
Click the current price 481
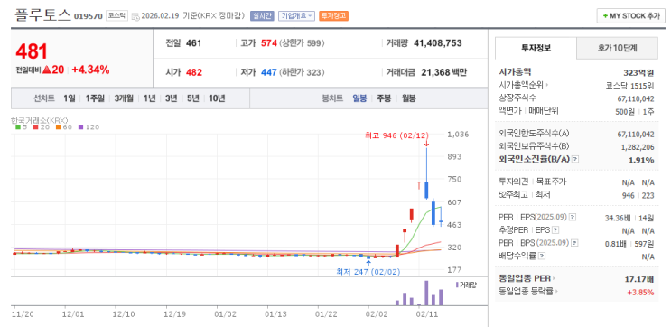tap(32, 51)
